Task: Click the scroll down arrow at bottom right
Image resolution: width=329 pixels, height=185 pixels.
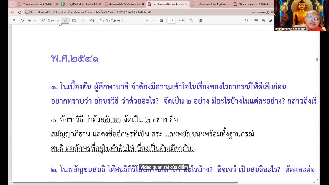Action: (317, 179)
